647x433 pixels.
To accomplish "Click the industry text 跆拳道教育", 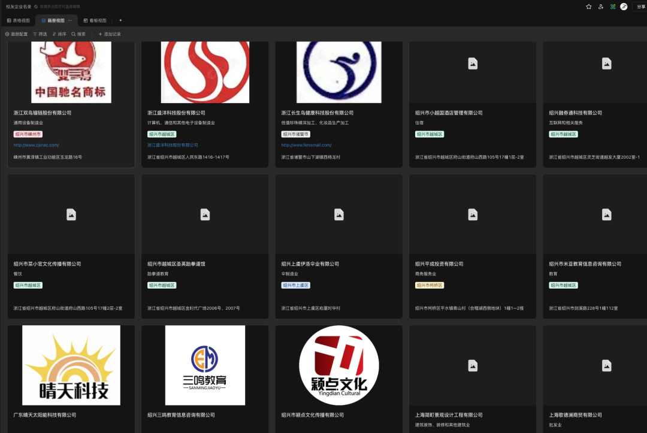I will coord(158,274).
